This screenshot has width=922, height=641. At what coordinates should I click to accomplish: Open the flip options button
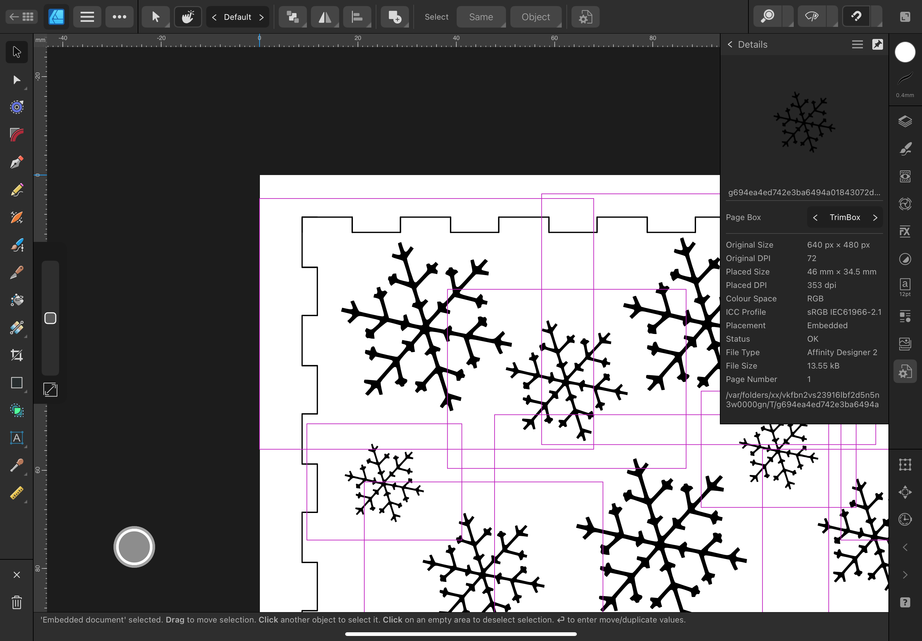325,17
